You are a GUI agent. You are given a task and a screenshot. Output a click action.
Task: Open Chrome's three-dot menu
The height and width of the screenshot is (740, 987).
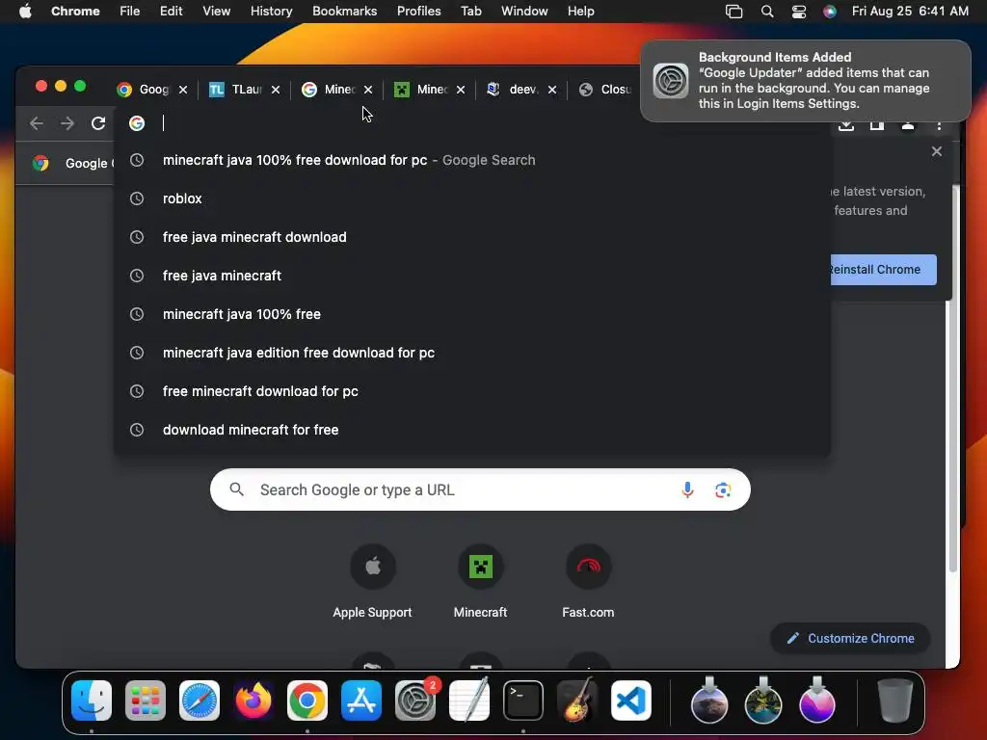[939, 125]
